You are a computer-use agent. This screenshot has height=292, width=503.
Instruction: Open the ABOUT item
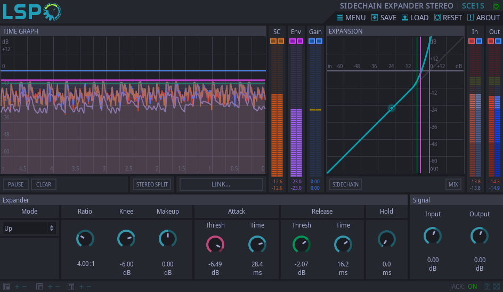(483, 18)
